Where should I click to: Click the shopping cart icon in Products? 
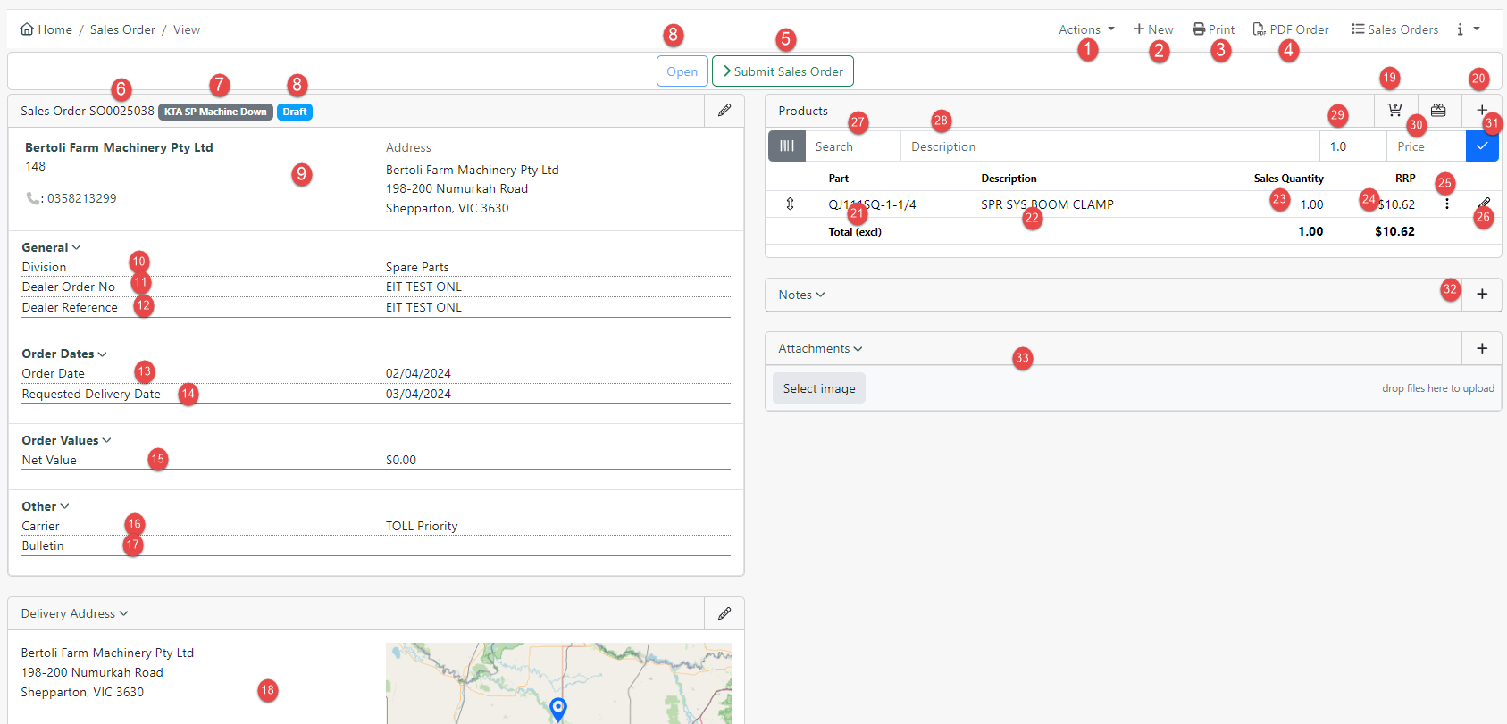click(x=1394, y=111)
